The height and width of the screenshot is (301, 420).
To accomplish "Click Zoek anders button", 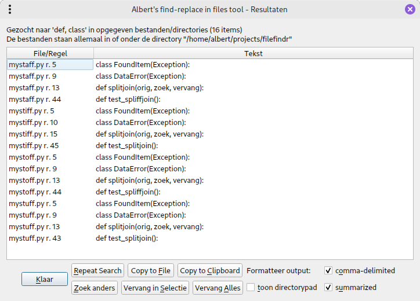I will click(95, 288).
